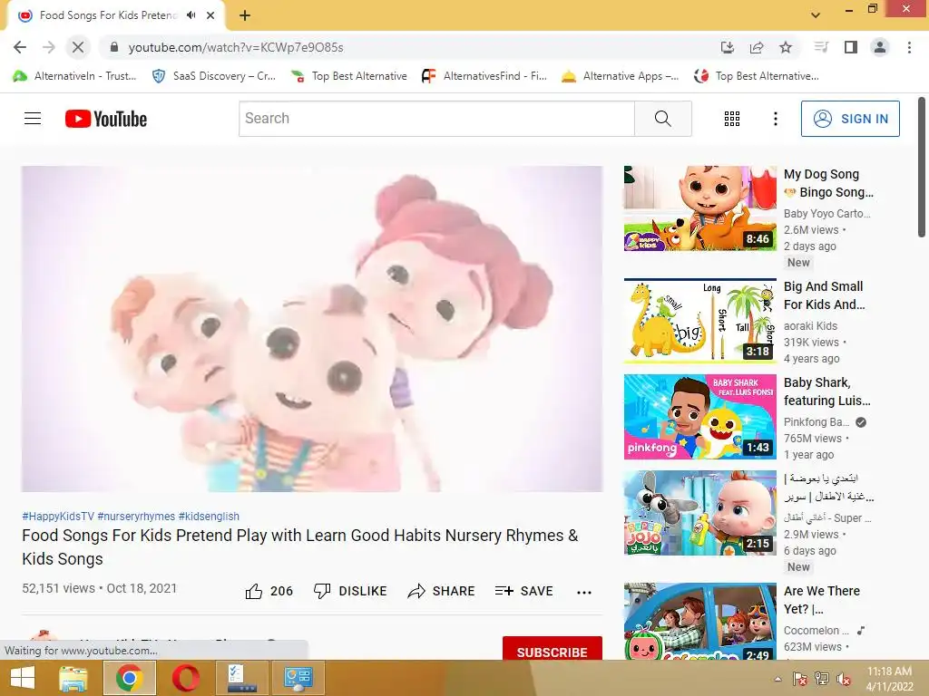Open My Dog Song video thumbnail
Viewport: 929px width, 696px height.
pos(699,208)
